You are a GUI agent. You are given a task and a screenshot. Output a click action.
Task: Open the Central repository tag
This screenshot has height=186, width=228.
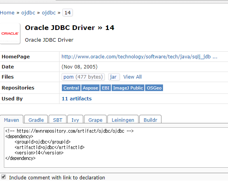pyautogui.click(x=71, y=88)
